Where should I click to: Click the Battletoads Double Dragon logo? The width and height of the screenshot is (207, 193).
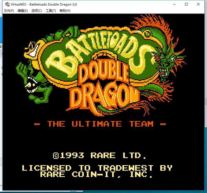coord(101,65)
